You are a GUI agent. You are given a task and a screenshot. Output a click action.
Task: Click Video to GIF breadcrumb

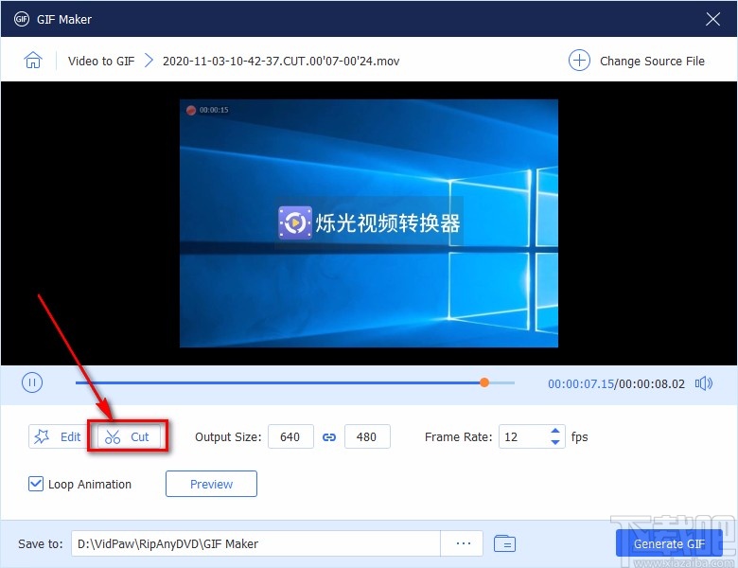pyautogui.click(x=101, y=61)
